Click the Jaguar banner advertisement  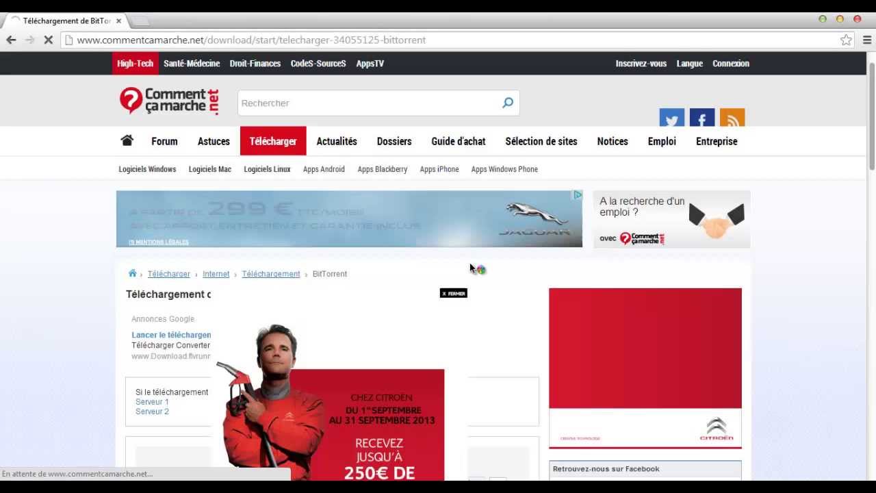coord(349,218)
